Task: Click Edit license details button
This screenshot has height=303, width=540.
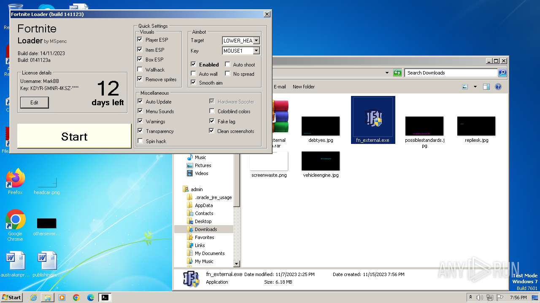Action: (34, 102)
